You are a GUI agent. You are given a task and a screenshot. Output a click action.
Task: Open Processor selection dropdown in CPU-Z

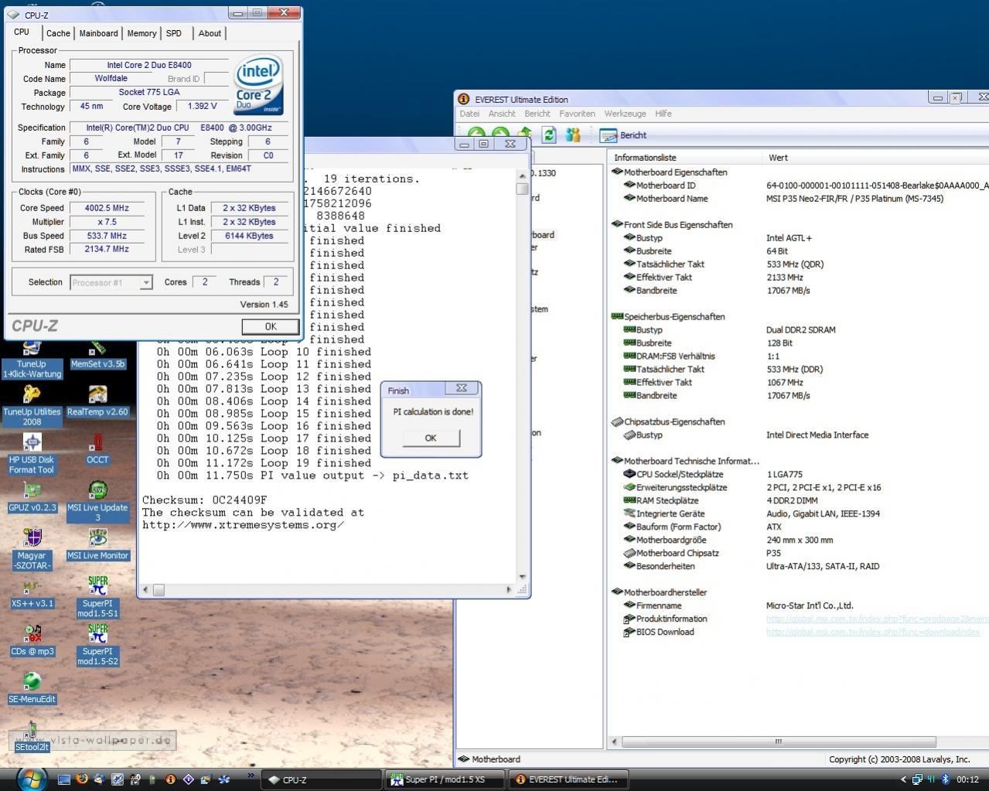point(111,283)
